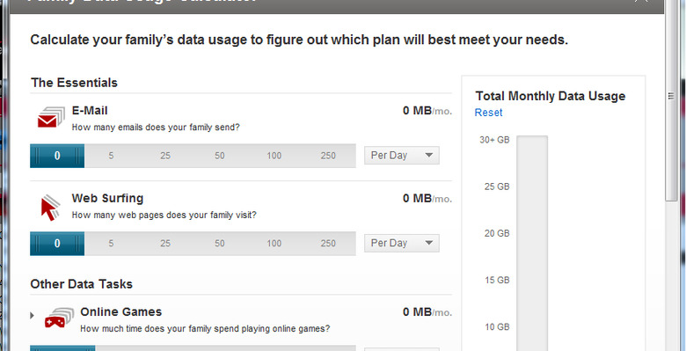Click the Total Monthly Data Usage bar
This screenshot has width=686, height=351.
[x=532, y=244]
